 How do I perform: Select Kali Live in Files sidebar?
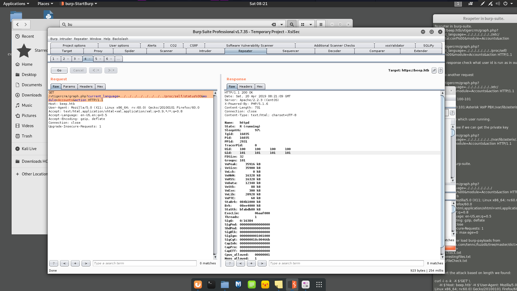(29, 149)
